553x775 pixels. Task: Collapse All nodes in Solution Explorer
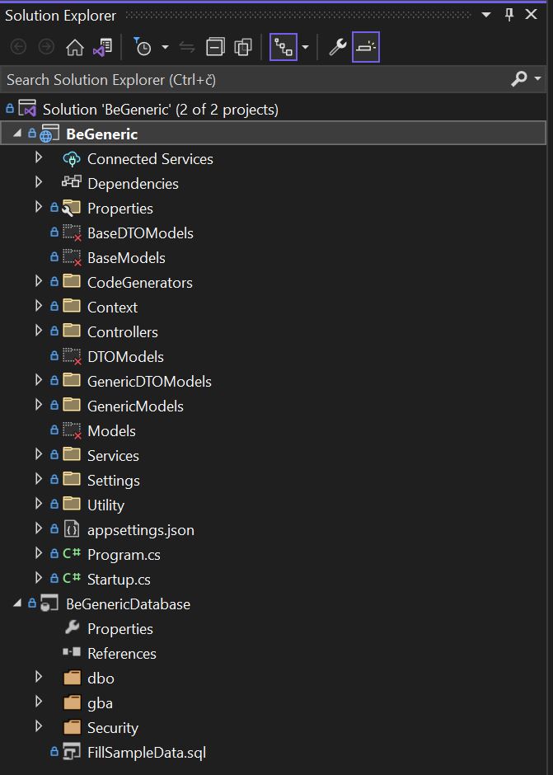(x=215, y=48)
